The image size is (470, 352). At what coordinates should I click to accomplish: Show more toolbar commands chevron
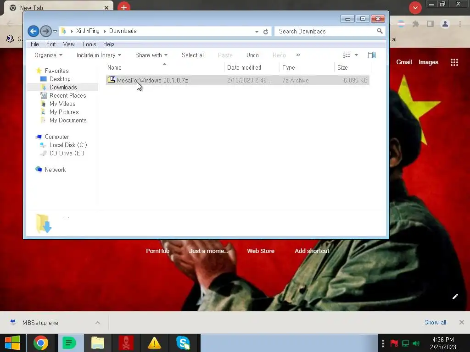coord(298,55)
